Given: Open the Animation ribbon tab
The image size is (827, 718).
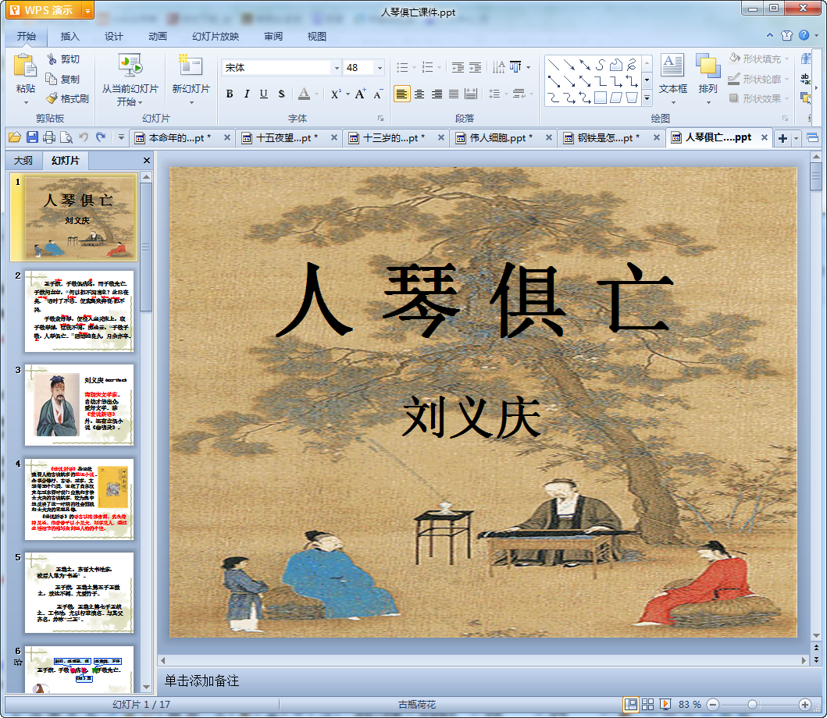Looking at the screenshot, I should click(157, 37).
